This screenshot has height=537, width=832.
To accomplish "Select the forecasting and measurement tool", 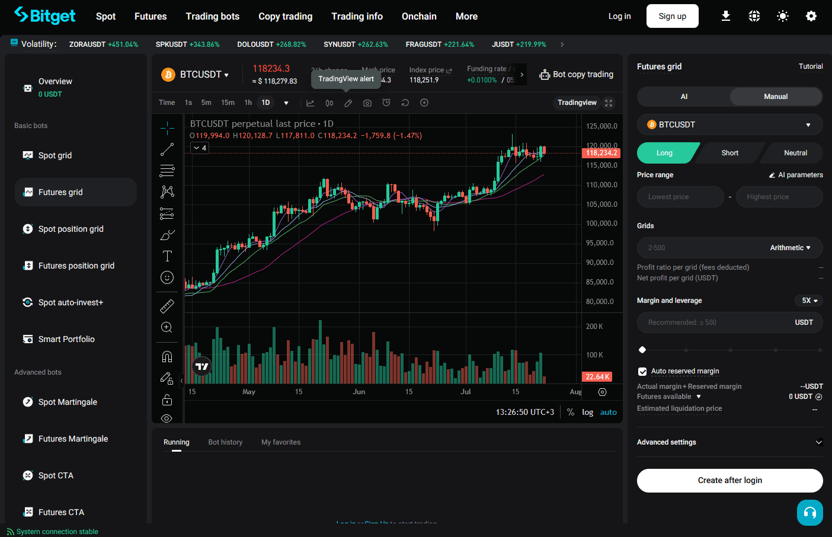I will pyautogui.click(x=167, y=213).
